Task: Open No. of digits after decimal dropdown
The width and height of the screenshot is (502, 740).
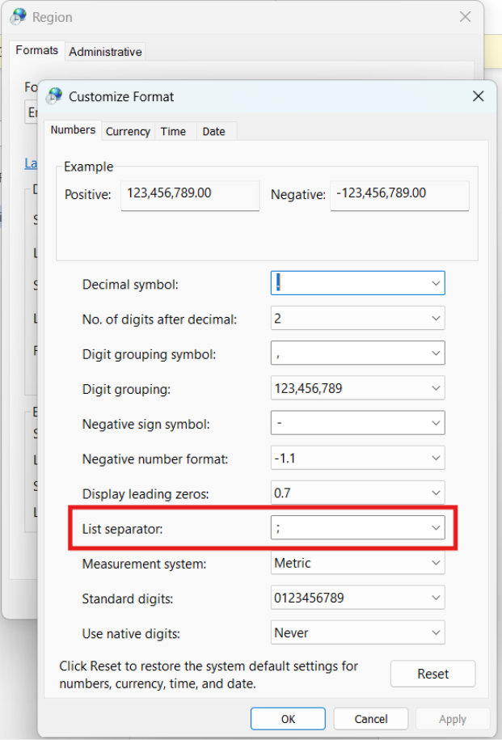Action: coord(436,319)
